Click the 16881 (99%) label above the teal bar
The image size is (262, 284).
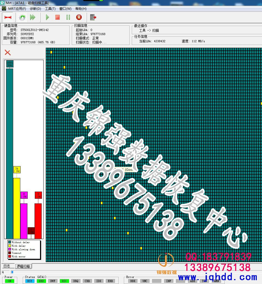[x=10, y=64]
